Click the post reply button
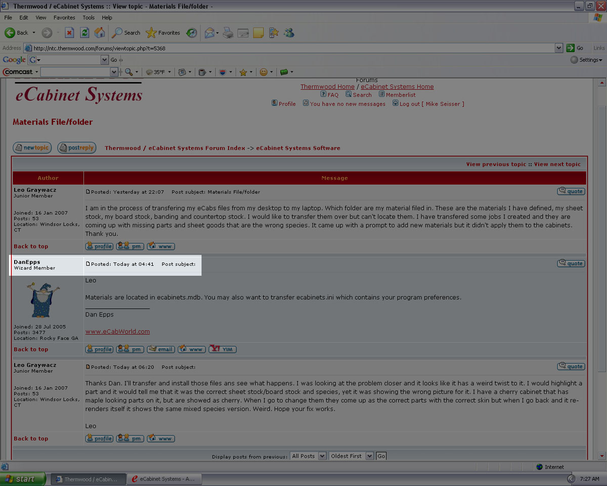The height and width of the screenshot is (486, 607). click(x=76, y=148)
